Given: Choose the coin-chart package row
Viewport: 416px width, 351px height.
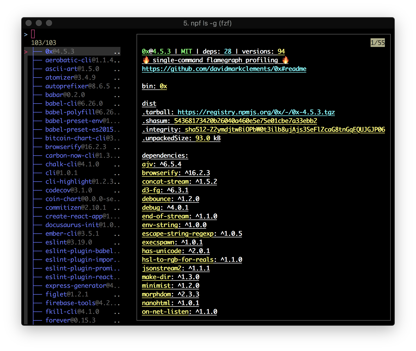Looking at the screenshot, I should [72, 199].
